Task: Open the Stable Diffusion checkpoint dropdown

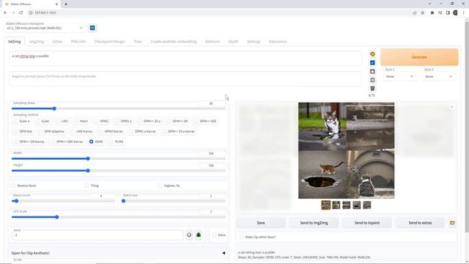Action: point(45,28)
